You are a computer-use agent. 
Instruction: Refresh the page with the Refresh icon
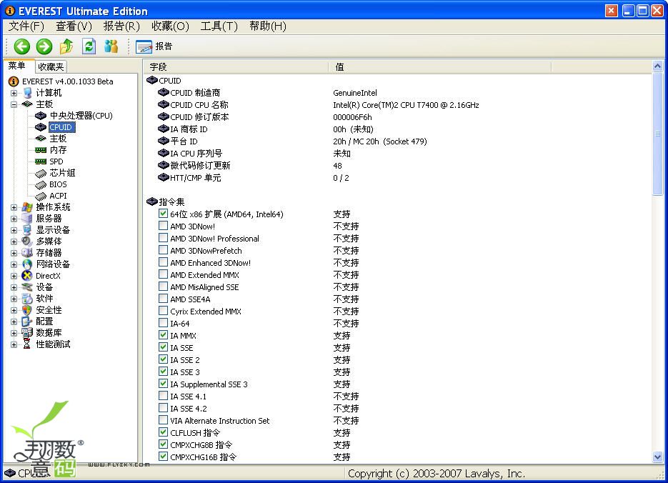[89, 46]
